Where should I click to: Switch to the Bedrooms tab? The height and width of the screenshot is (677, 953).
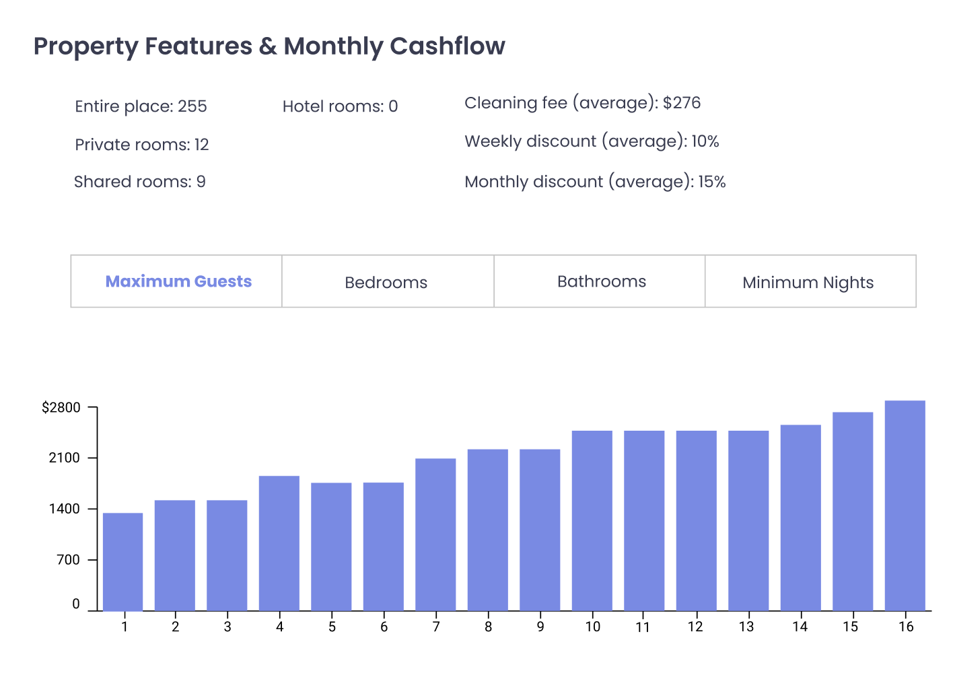coord(388,281)
